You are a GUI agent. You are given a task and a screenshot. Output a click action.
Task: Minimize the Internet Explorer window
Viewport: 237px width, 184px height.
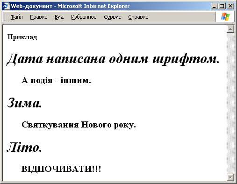[214, 6]
